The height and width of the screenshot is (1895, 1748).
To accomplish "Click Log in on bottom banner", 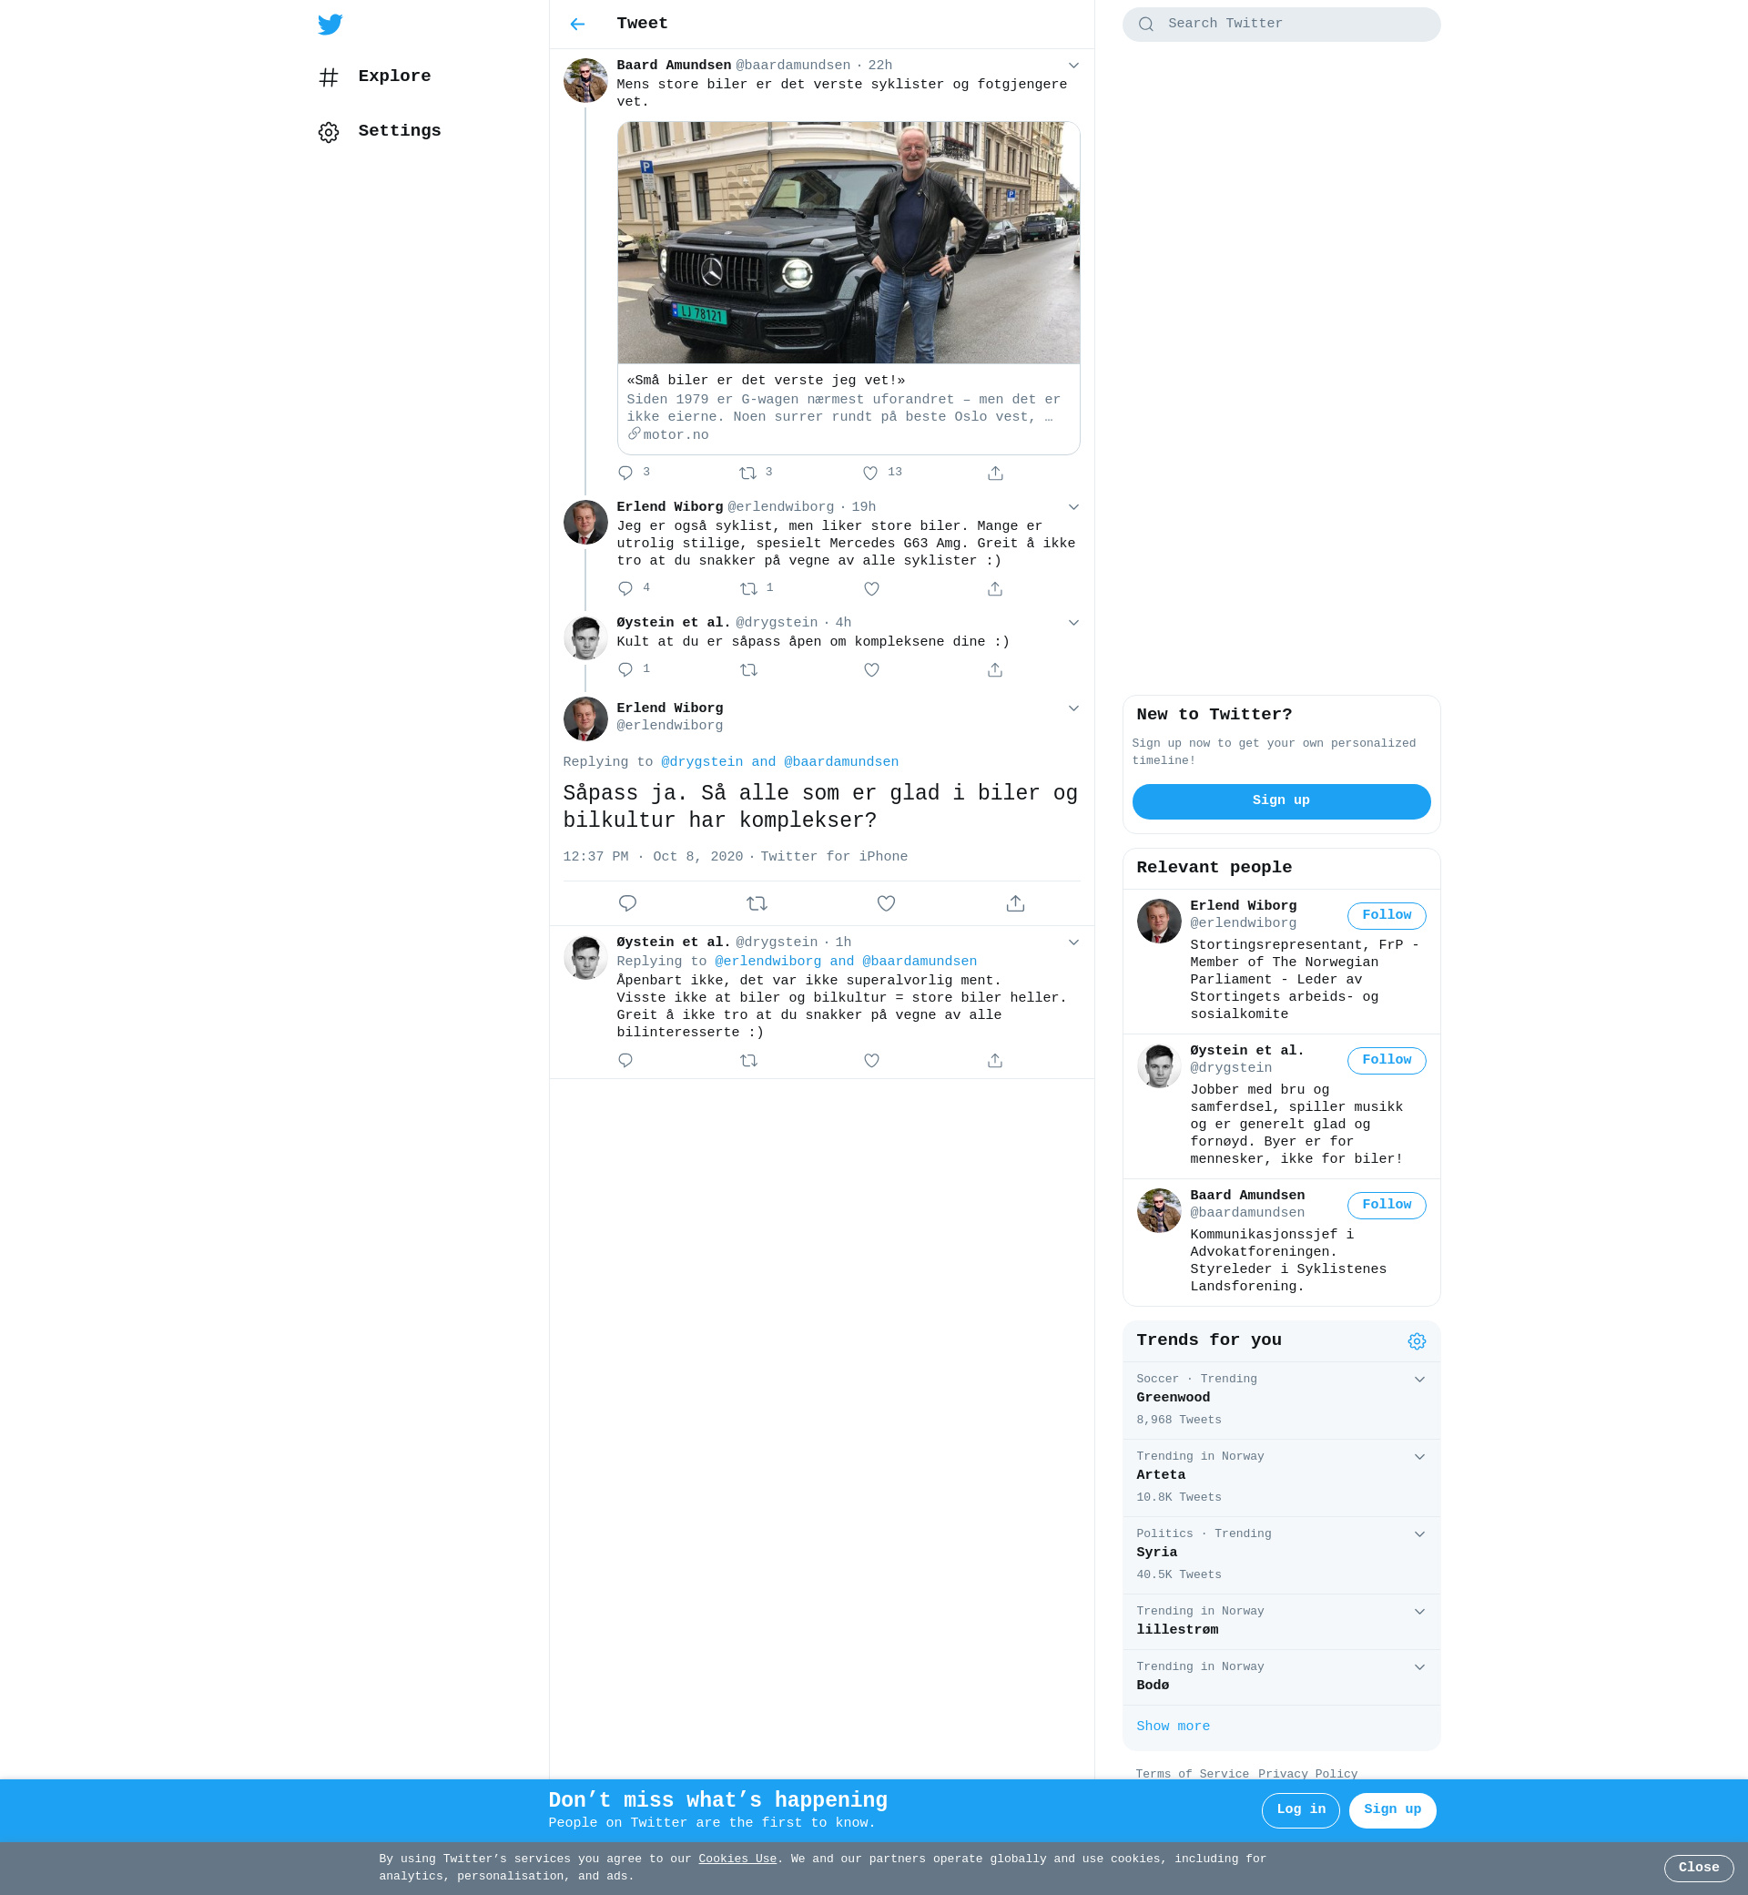I will click(x=1301, y=1809).
